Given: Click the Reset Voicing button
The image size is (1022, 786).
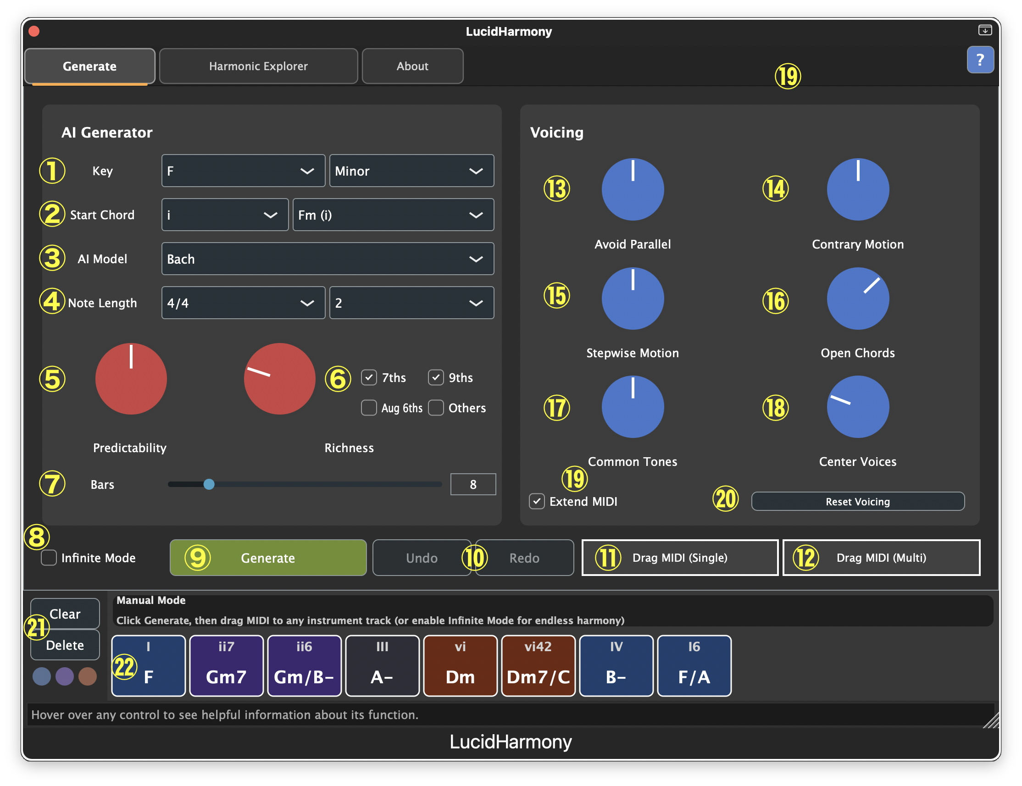Looking at the screenshot, I should [857, 501].
